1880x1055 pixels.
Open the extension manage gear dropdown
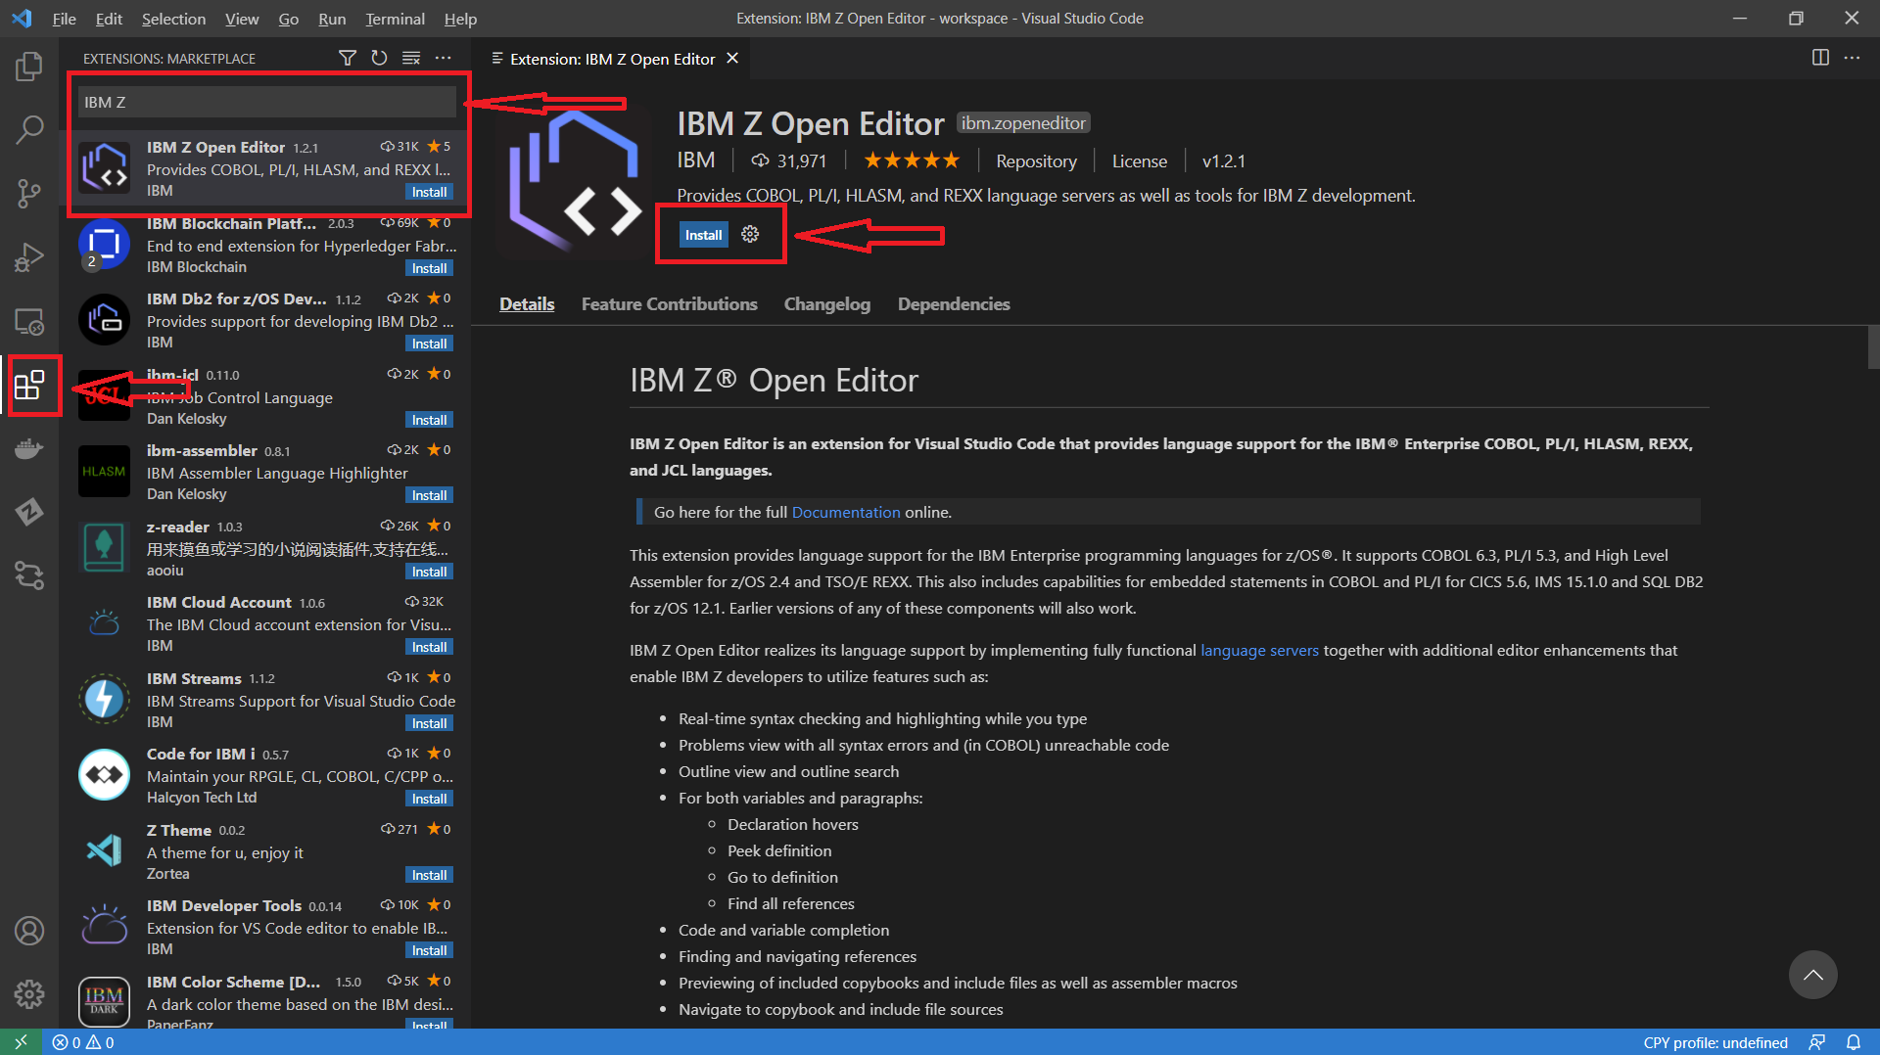(x=750, y=235)
